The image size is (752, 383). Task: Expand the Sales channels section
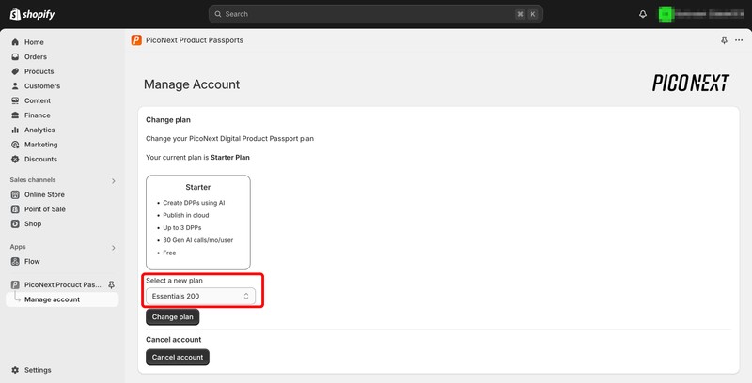(114, 180)
